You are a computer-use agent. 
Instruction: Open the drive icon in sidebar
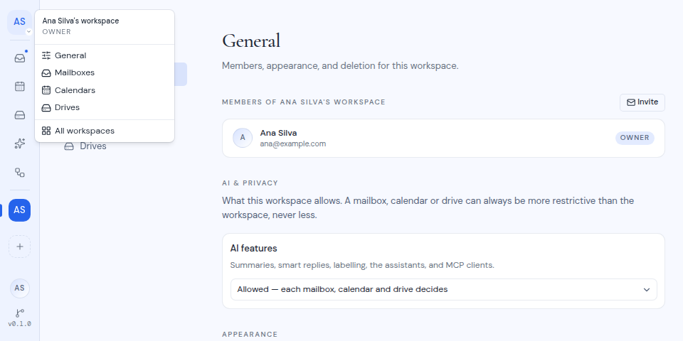20,115
